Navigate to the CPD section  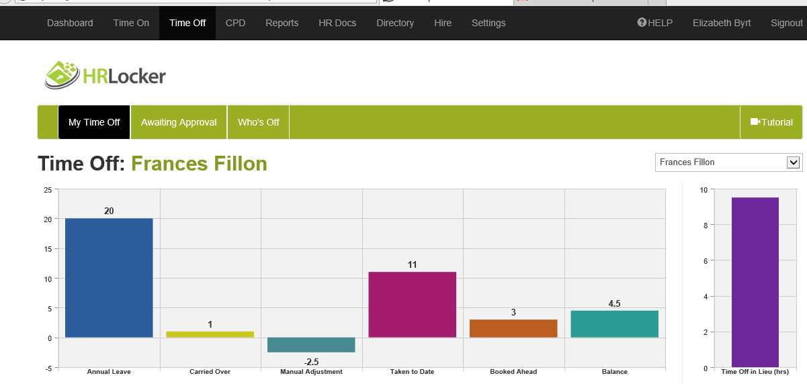coord(235,23)
